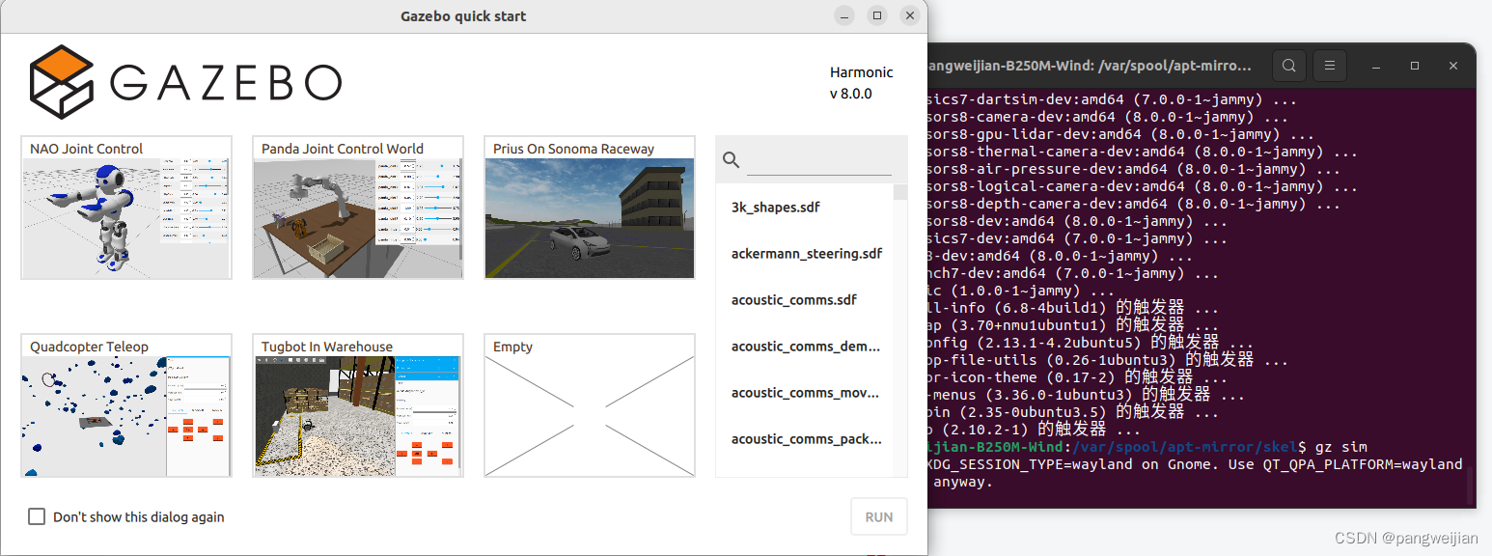Image resolution: width=1492 pixels, height=556 pixels.
Task: Click the terminal window title text
Action: point(1089,66)
